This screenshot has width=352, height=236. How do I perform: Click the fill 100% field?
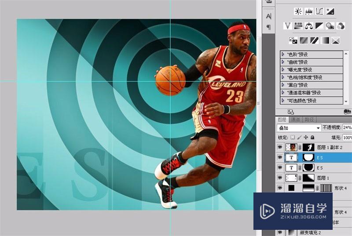tap(347, 138)
